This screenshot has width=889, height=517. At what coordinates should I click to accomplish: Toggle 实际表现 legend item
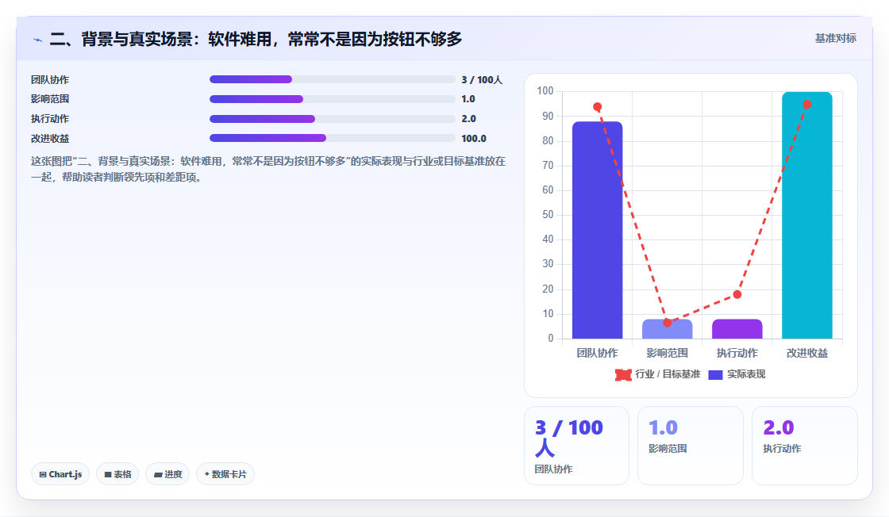click(737, 374)
